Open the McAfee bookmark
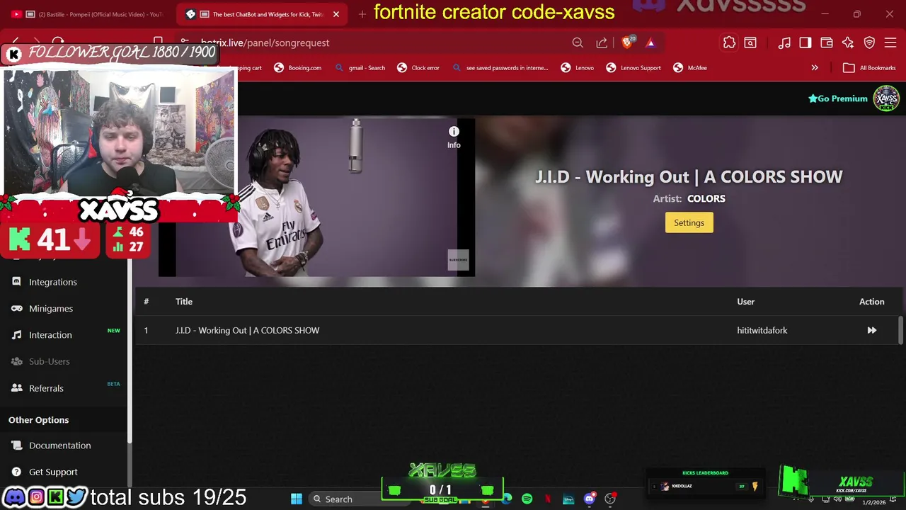906x510 pixels. 690,68
